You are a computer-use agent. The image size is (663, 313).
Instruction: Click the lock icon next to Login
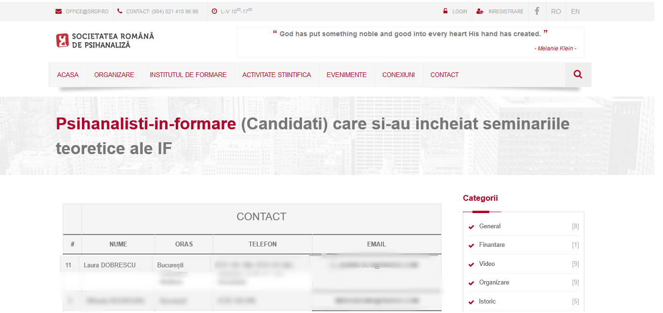pos(445,11)
